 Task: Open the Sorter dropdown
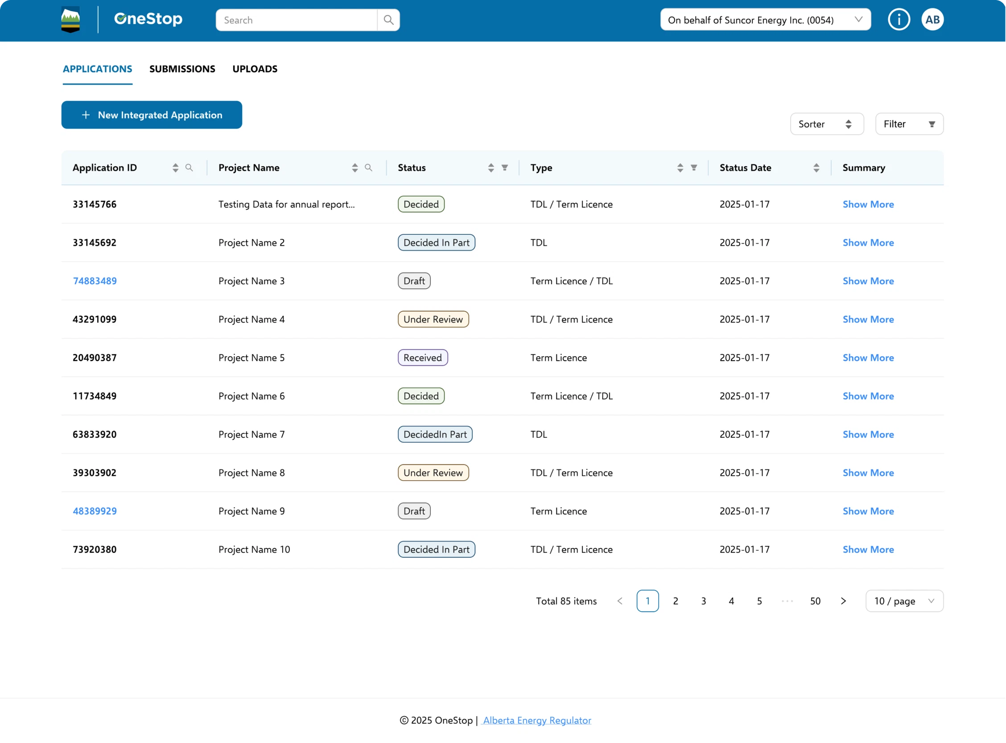pyautogui.click(x=827, y=124)
